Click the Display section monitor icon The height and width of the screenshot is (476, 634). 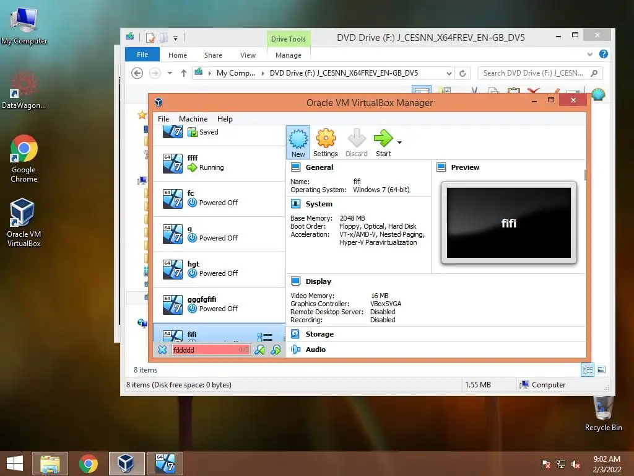coord(295,281)
